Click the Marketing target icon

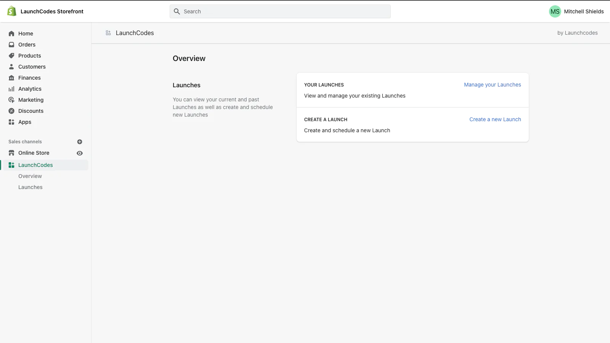click(x=11, y=100)
